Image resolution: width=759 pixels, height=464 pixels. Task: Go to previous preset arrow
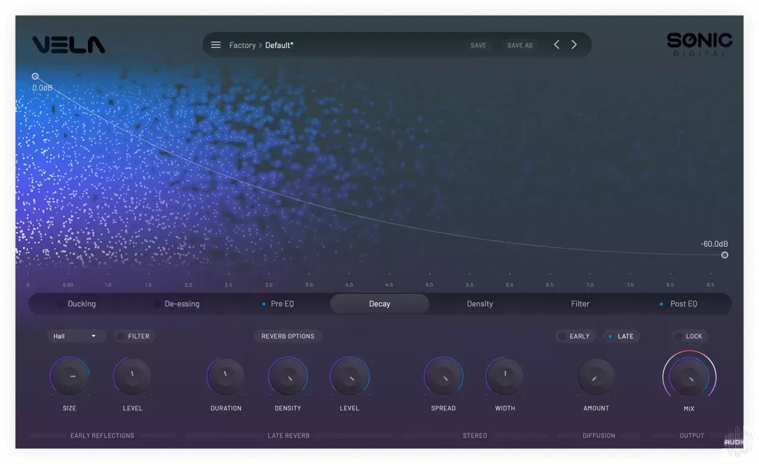coord(557,45)
